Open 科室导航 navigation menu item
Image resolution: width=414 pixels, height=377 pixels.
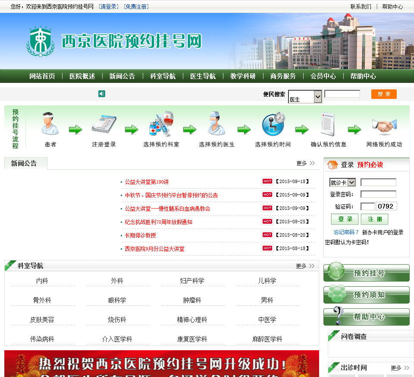click(163, 76)
